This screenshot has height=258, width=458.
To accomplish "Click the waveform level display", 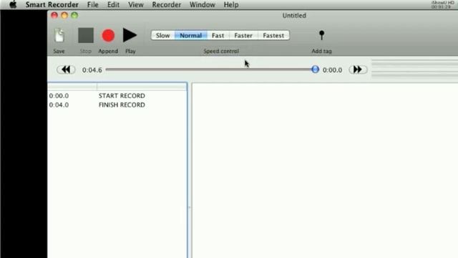I will click(415, 69).
